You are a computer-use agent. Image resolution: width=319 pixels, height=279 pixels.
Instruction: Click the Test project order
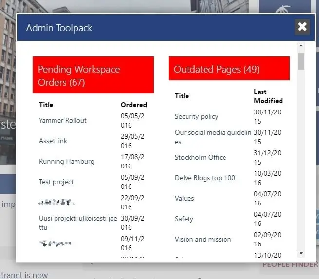click(56, 182)
